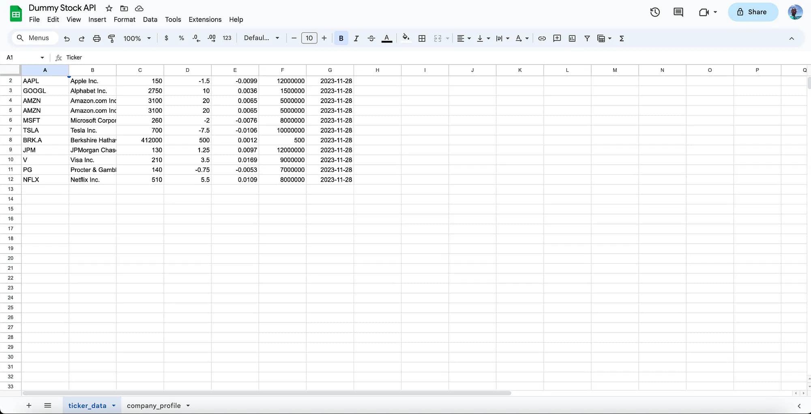Screen dimensions: 811x414
Task: Add a new sheet with plus
Action: click(x=29, y=405)
